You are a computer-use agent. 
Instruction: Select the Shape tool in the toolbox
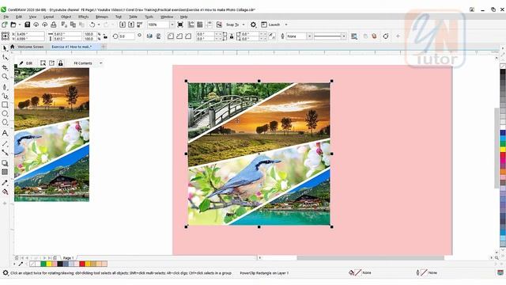click(x=5, y=58)
